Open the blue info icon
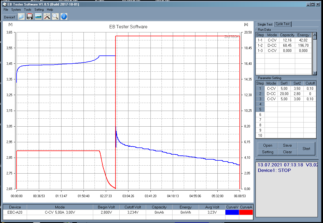The image size is (323, 223). tap(64, 16)
